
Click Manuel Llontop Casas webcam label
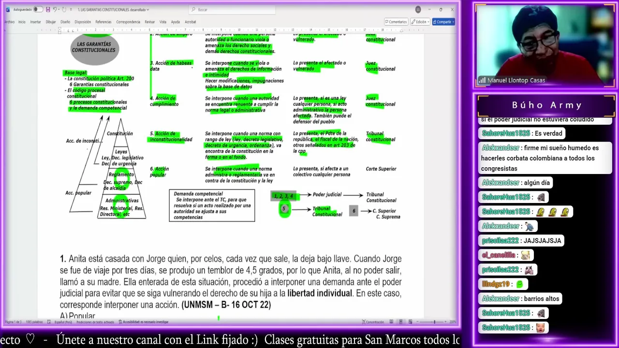pos(516,80)
